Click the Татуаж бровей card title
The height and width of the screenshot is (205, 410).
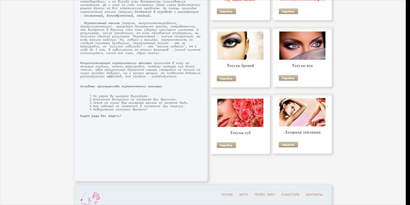[240, 66]
